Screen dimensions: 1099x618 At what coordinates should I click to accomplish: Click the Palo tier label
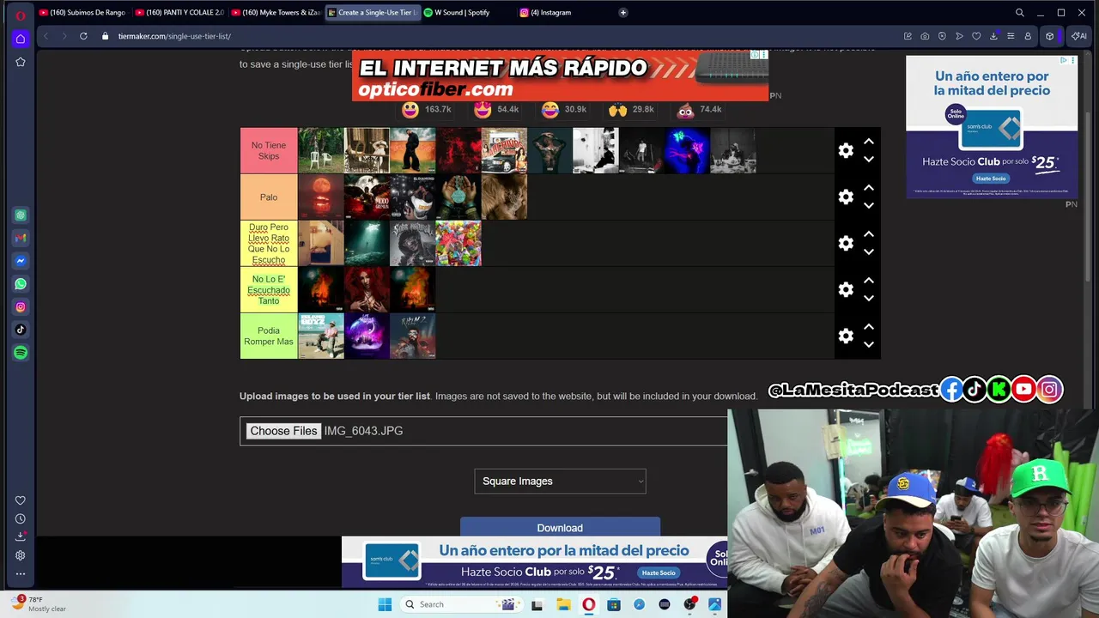point(269,197)
